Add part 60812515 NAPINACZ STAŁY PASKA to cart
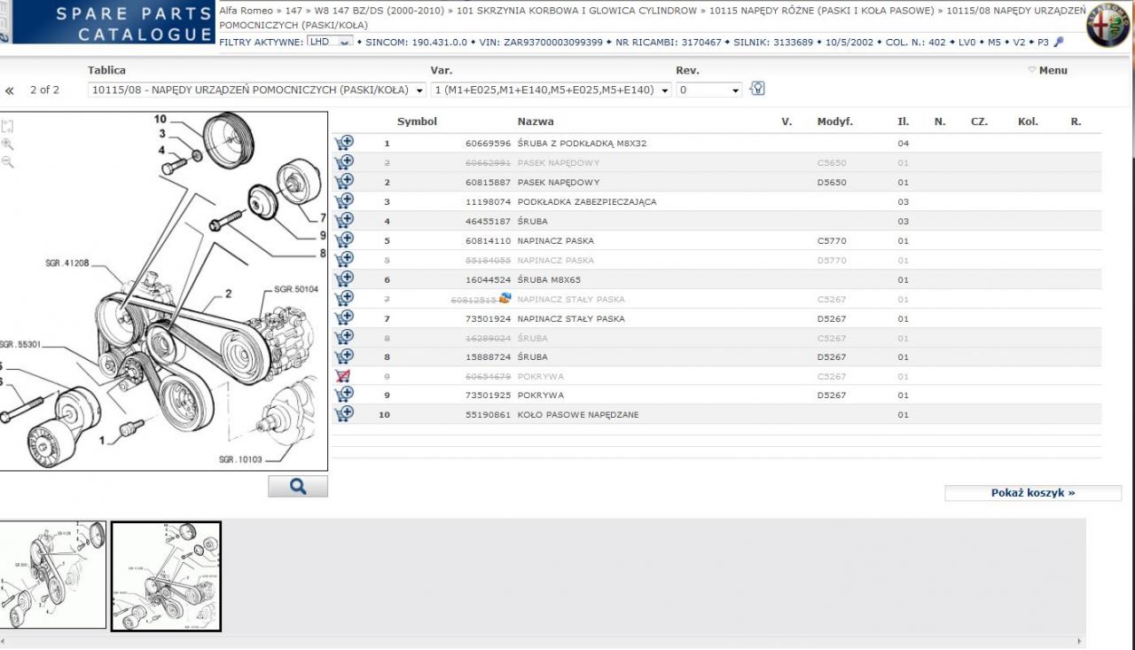The image size is (1135, 650). pyautogui.click(x=343, y=298)
